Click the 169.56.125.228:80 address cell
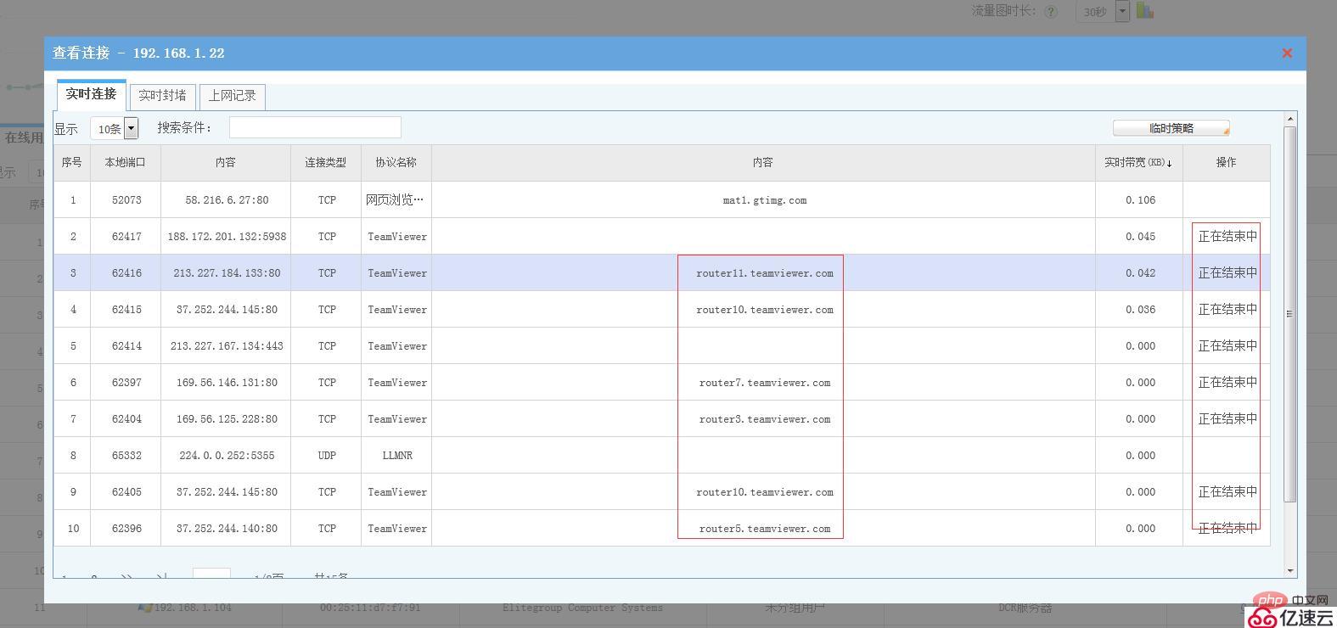 point(227,419)
